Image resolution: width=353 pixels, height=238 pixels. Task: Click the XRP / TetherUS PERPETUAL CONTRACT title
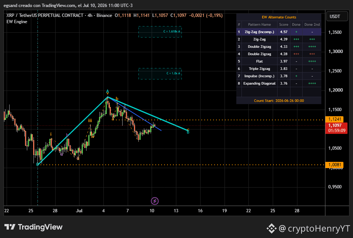click(x=45, y=15)
